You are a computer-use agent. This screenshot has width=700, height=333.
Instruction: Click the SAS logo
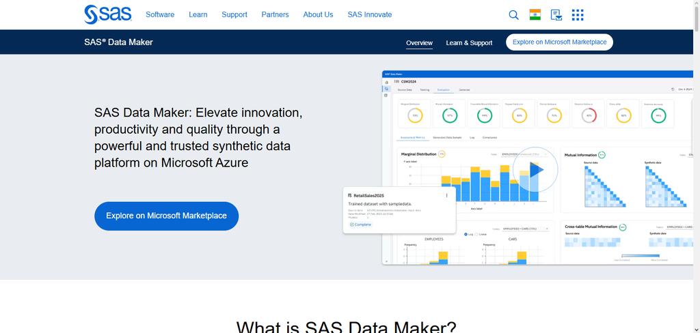107,15
